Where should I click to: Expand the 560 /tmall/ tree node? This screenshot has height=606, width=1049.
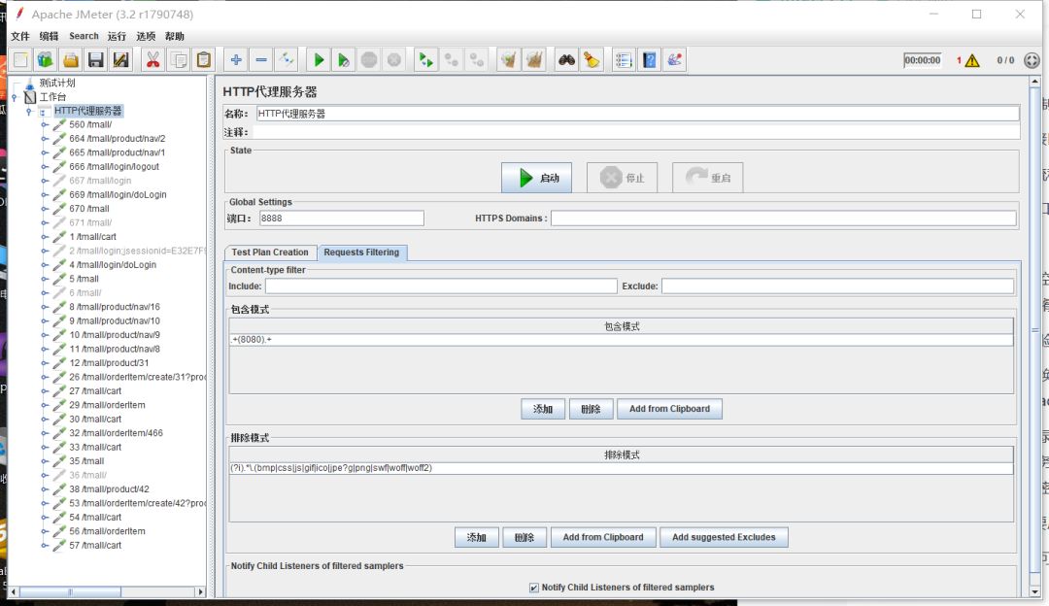pos(45,124)
